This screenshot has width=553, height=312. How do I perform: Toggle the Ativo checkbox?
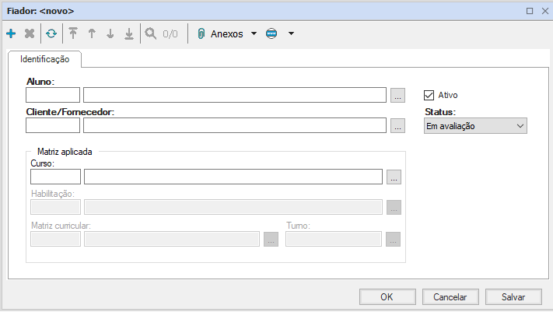429,95
